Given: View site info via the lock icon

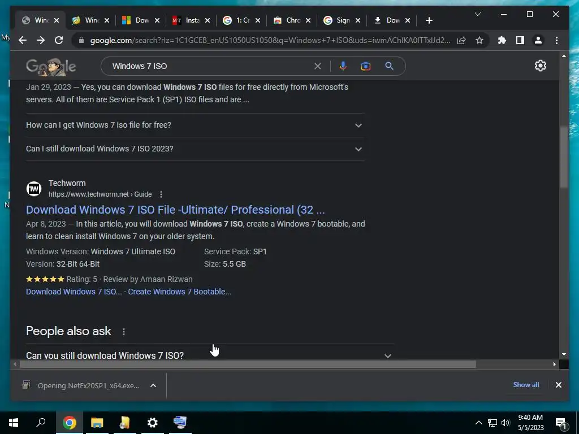Looking at the screenshot, I should (x=81, y=40).
